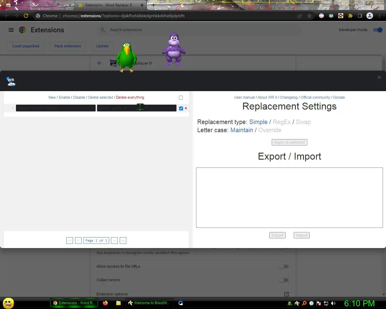Click the volume speaker tray icon
Screen dimensions: 386x309
click(333, 303)
